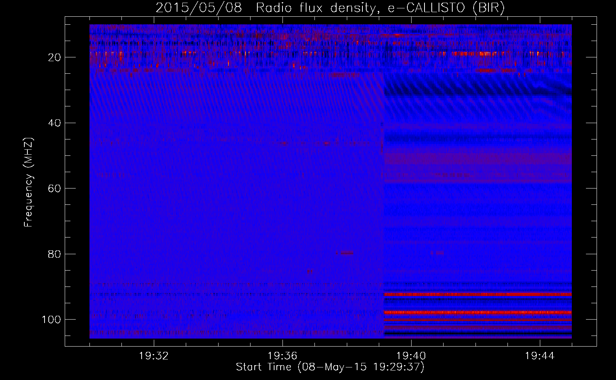Select the 19:36 time tick label
This screenshot has height=380, width=616.
point(282,356)
